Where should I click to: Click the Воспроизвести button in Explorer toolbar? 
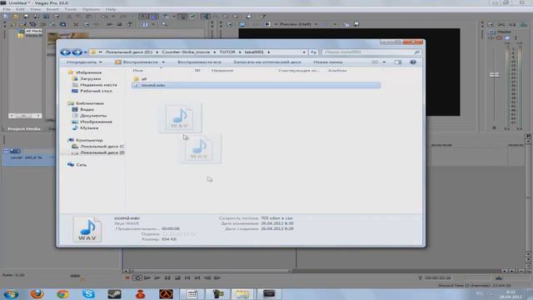[137, 62]
